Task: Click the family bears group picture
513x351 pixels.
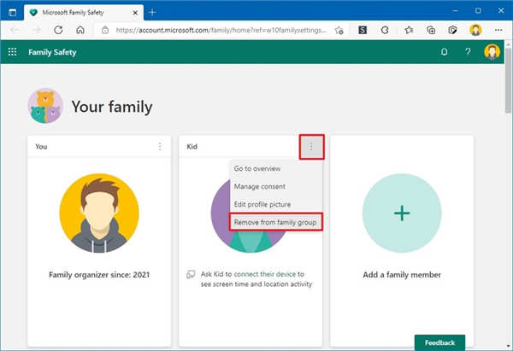Action: coord(45,106)
